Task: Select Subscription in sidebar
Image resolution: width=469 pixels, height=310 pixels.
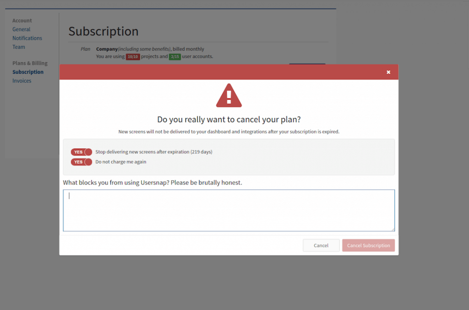Action: click(28, 72)
